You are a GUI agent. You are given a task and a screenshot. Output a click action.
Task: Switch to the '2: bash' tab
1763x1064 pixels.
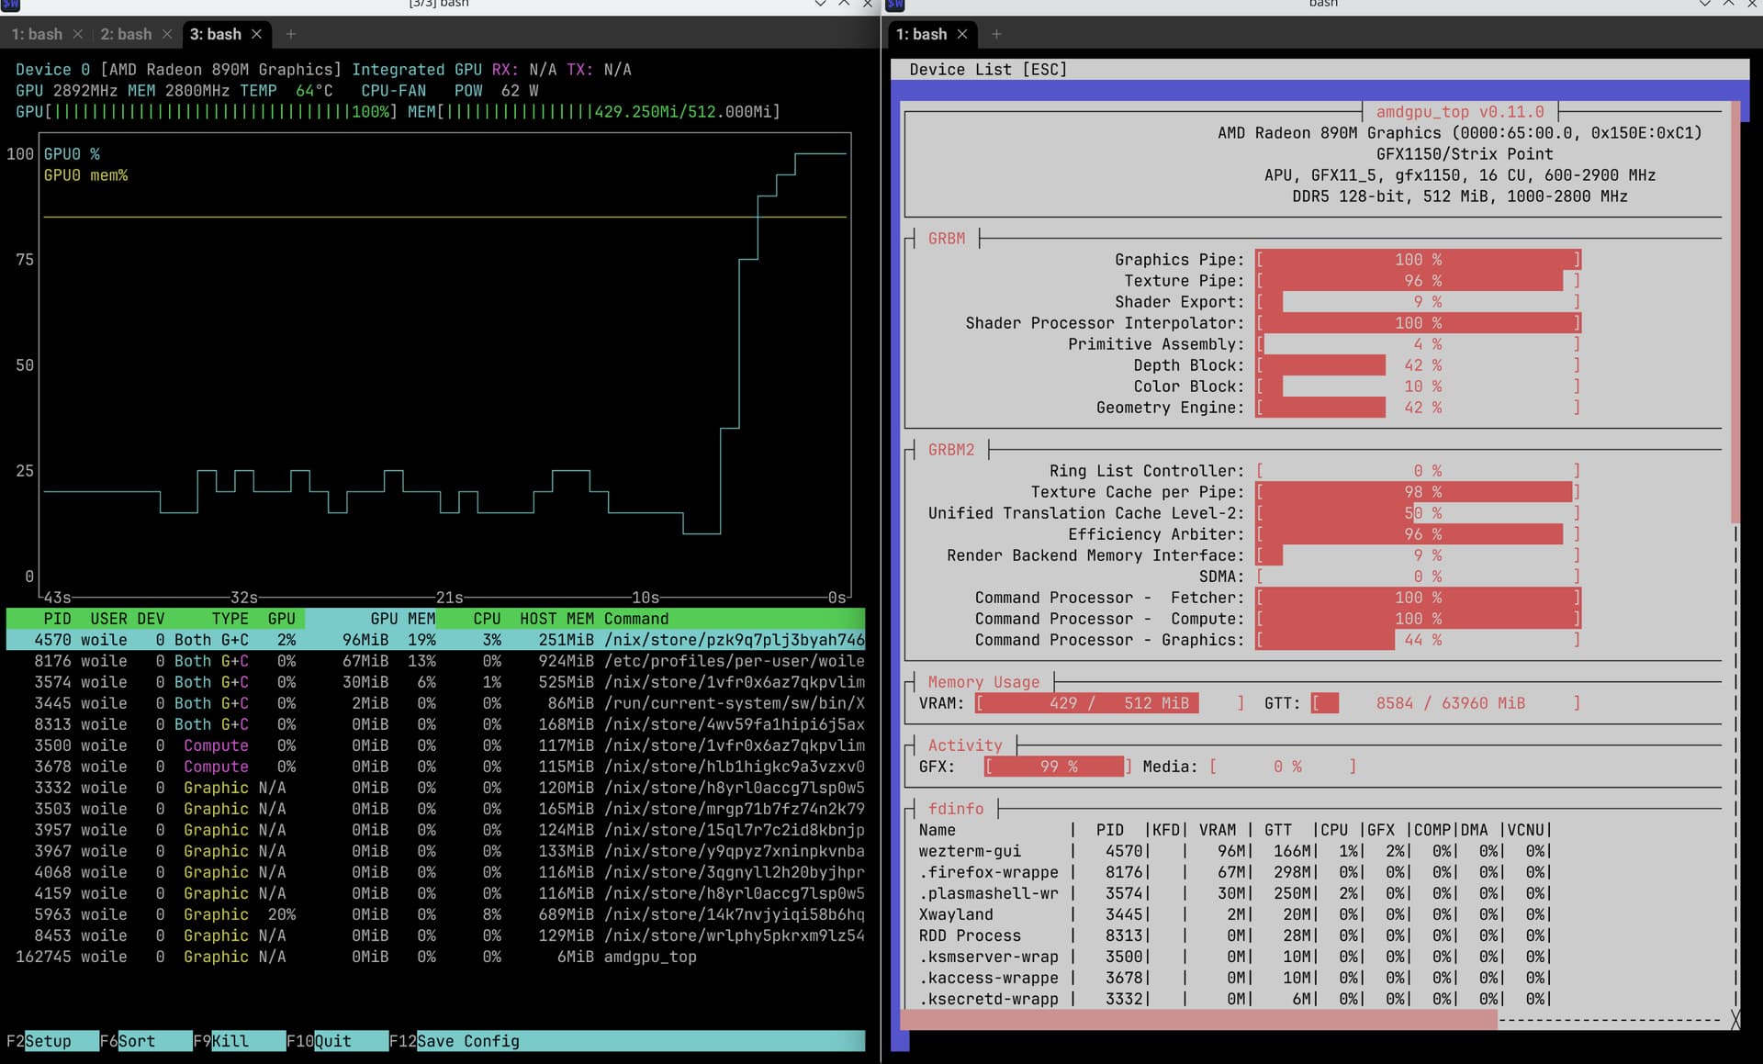tap(126, 34)
